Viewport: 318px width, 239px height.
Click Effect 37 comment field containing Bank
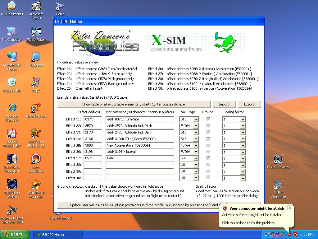point(139,158)
